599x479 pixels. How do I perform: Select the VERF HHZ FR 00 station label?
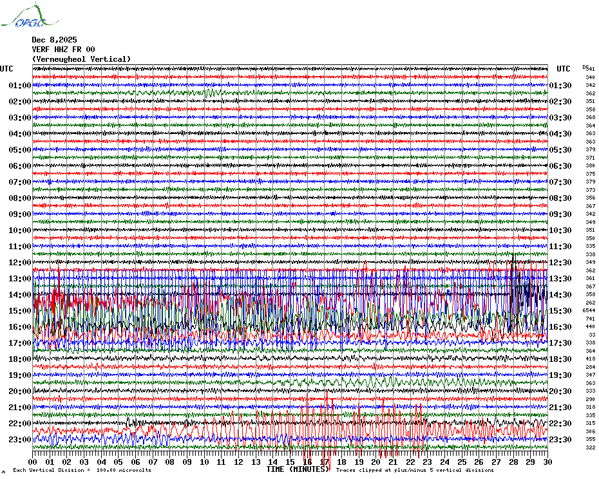(x=63, y=50)
